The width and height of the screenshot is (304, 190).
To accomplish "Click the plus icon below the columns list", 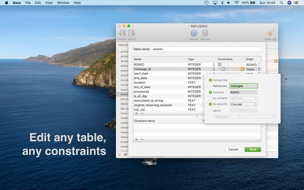I will click(136, 114).
